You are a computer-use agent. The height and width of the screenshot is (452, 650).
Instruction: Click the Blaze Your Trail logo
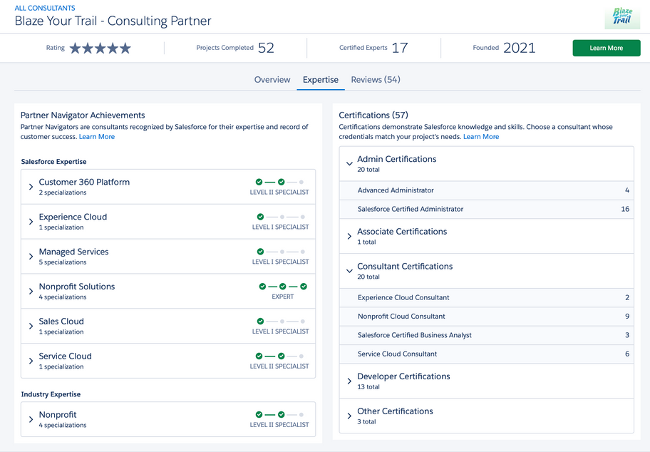pos(622,18)
